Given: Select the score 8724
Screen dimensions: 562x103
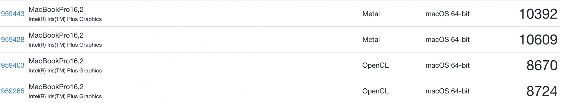Looking at the screenshot, I should click(x=542, y=91).
